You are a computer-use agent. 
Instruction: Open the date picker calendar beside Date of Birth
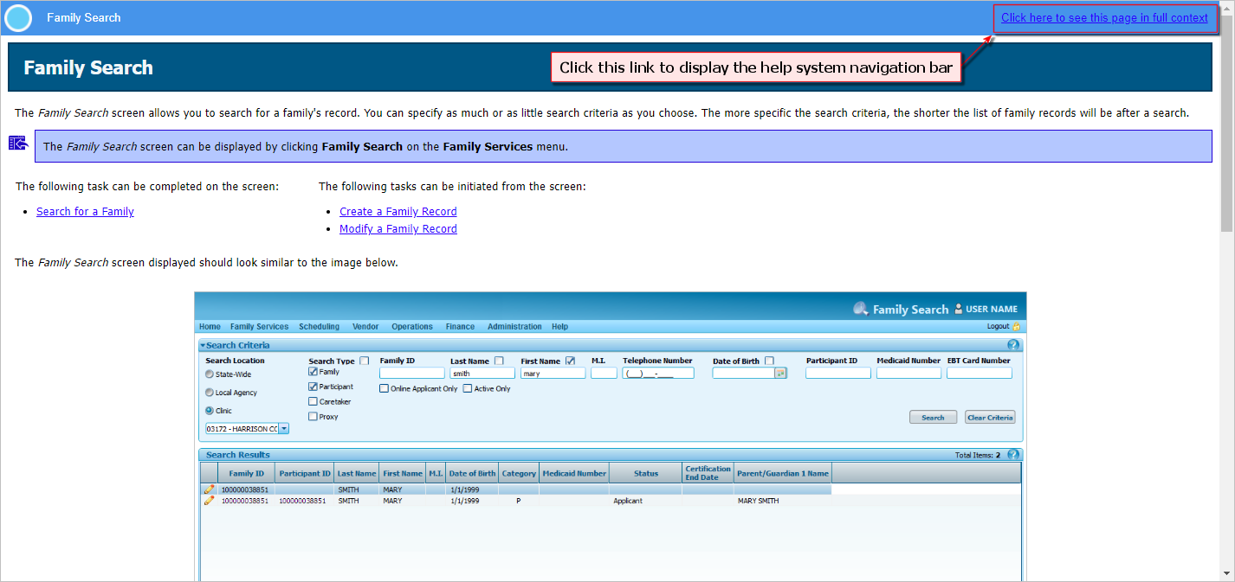pos(781,372)
